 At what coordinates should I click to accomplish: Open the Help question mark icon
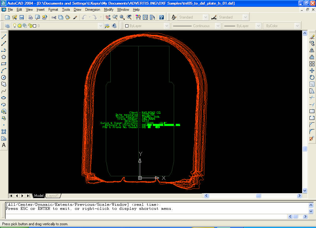point(161,17)
